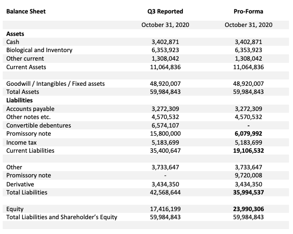Screen dimensions: 293x234
Task: Click the Q3 Reported column header
Action: [165, 11]
